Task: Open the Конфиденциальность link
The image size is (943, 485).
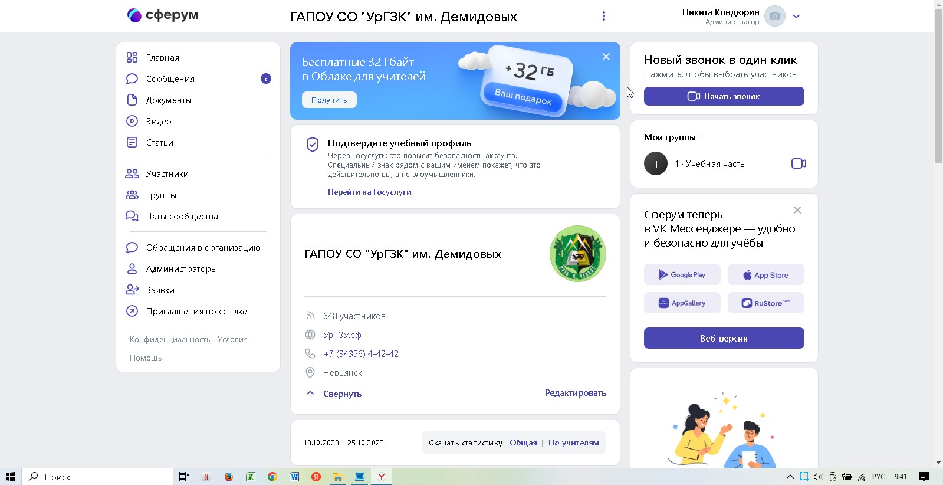Action: 170,339
